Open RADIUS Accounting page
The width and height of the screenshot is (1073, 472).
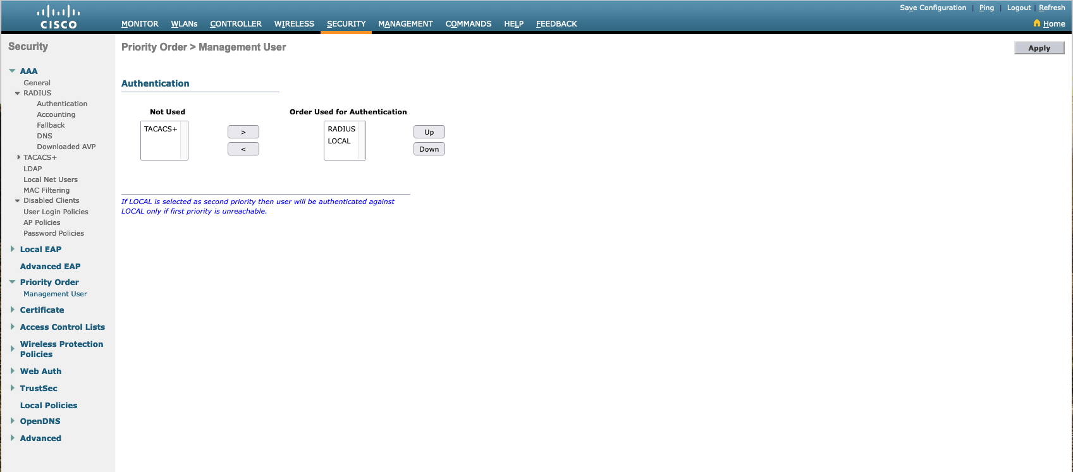point(56,114)
